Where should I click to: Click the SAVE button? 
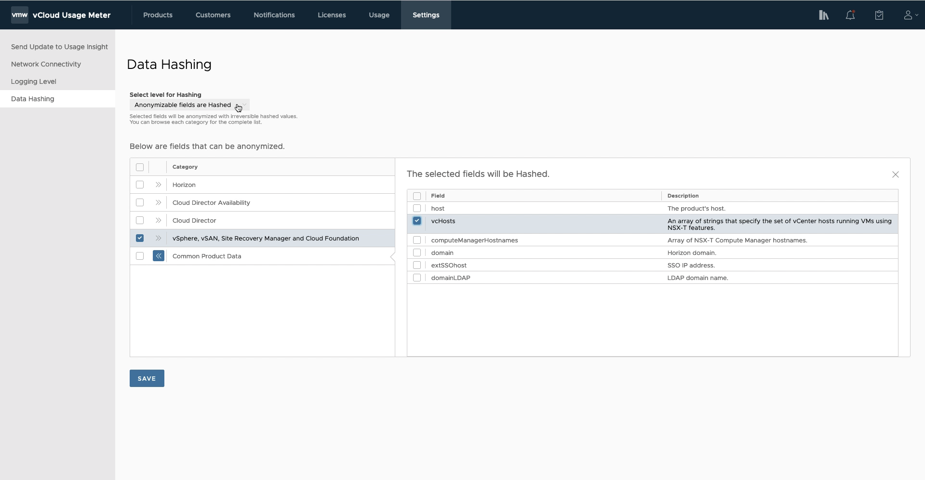point(147,378)
